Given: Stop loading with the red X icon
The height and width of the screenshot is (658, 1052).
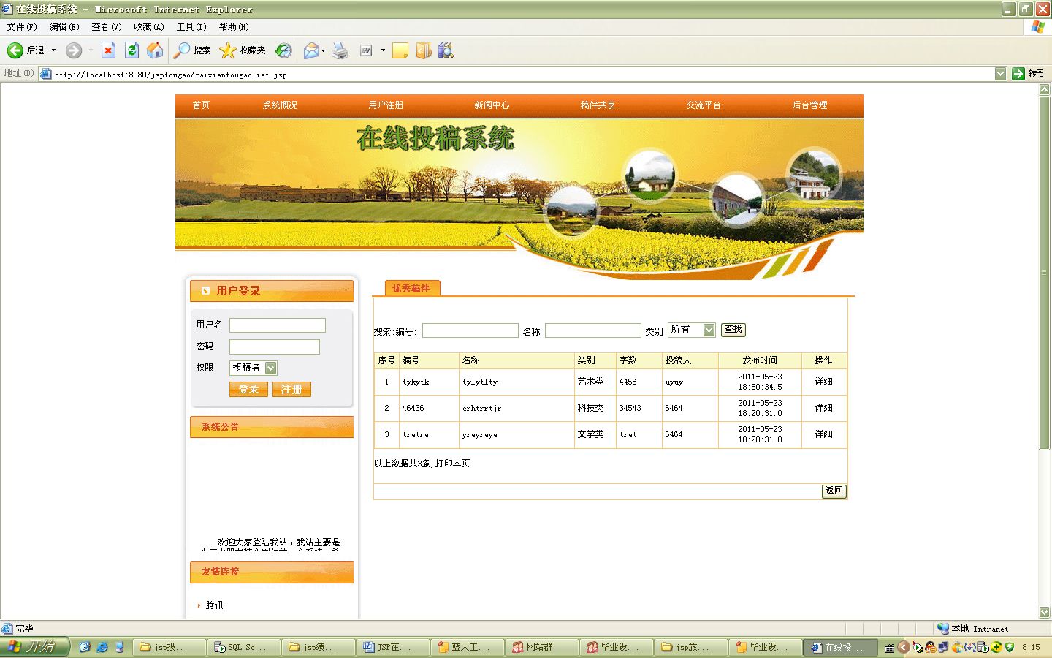Looking at the screenshot, I should pos(108,50).
